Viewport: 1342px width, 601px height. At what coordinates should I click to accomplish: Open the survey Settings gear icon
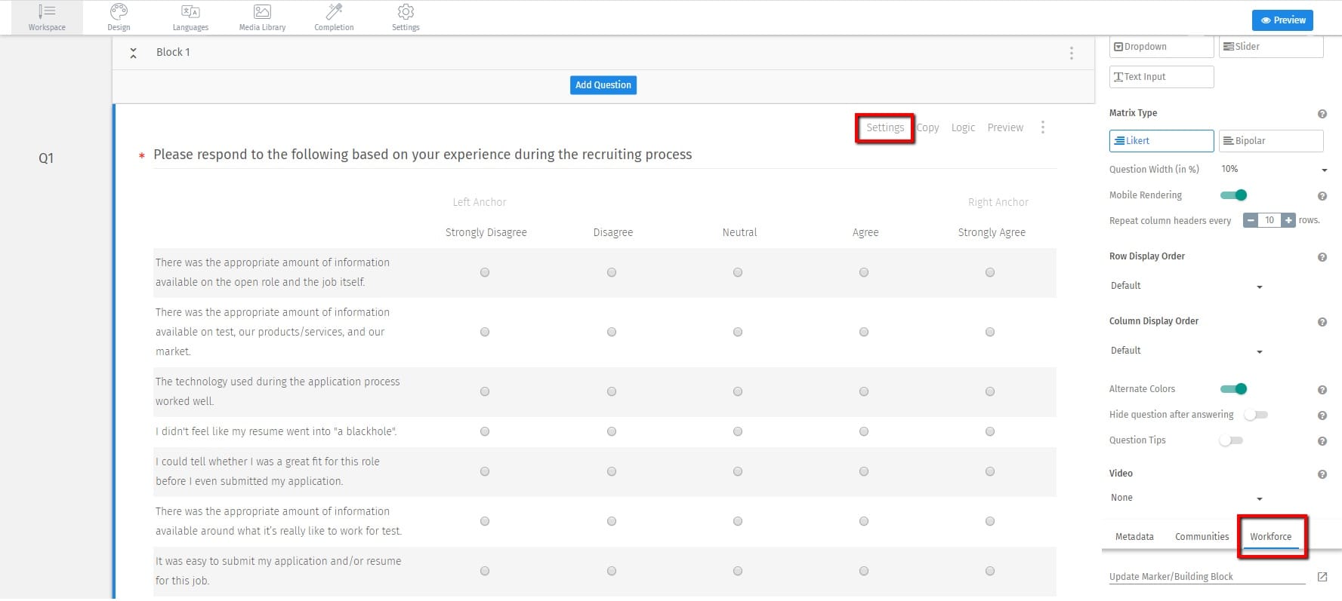tap(406, 12)
